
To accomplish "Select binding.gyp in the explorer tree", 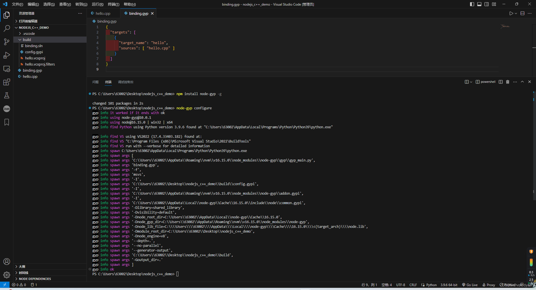I will [x=50, y=70].
